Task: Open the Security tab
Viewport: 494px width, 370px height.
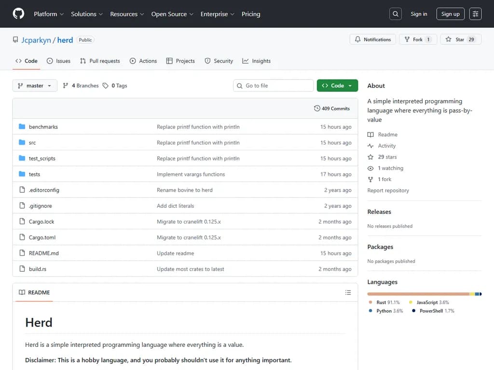Action: coord(219,61)
